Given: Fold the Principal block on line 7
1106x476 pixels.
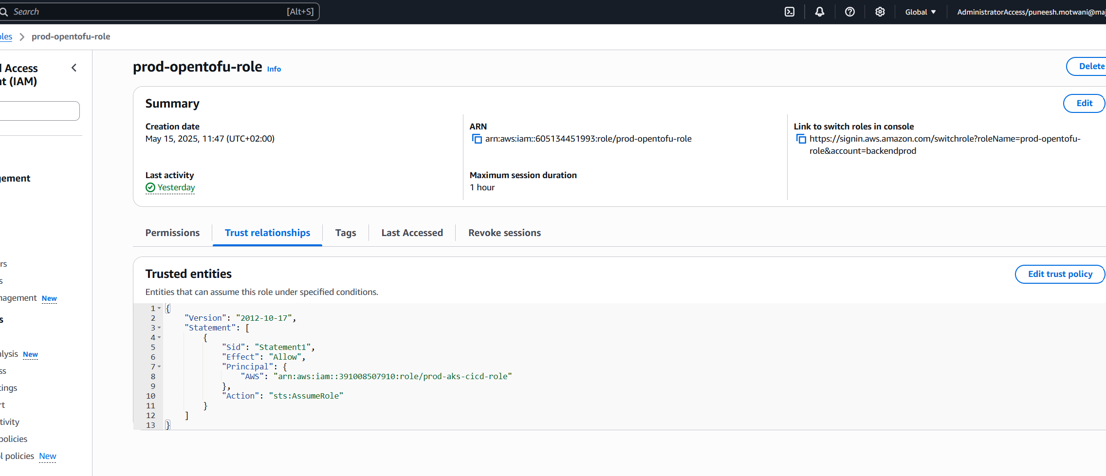Looking at the screenshot, I should (159, 366).
